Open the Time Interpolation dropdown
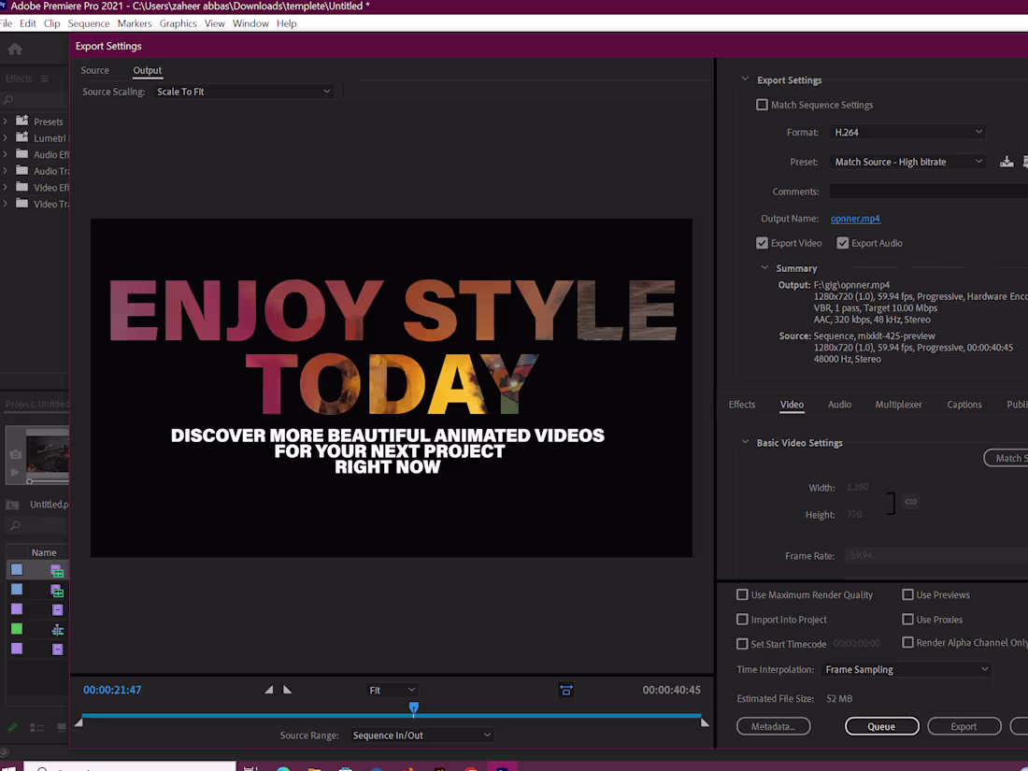 [x=907, y=669]
